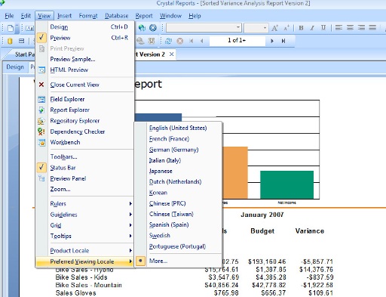Viewport: 386px width, 297px height.
Task: Click the New report document icon
Action: [x=11, y=28]
